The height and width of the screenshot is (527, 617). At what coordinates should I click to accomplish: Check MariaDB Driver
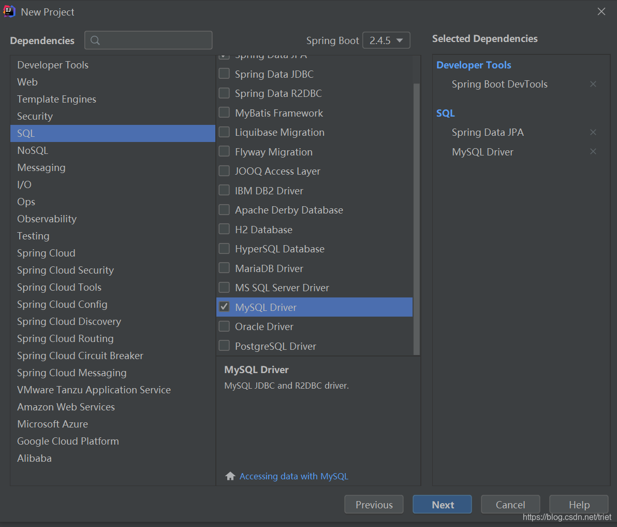(224, 268)
